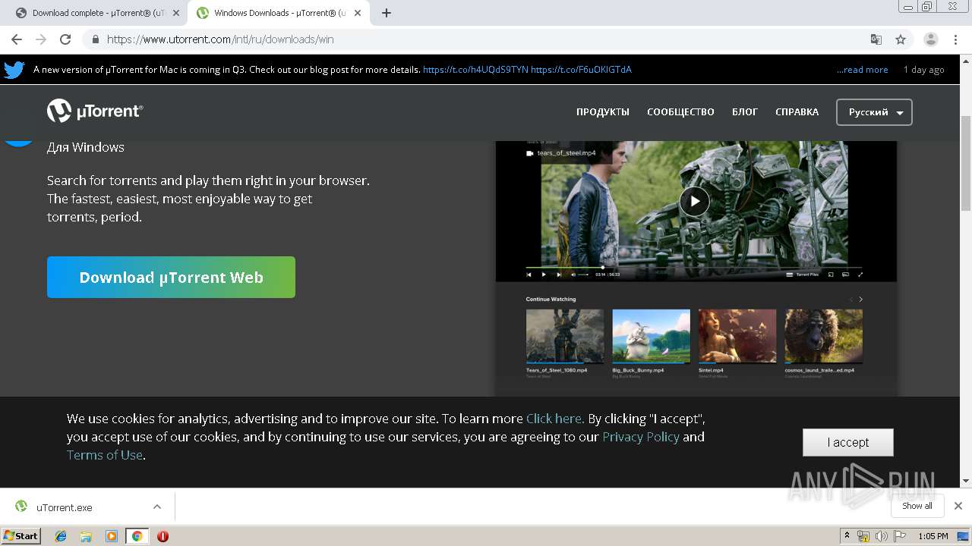
Task: Click the Twitter bird icon in banner
Action: tap(14, 70)
